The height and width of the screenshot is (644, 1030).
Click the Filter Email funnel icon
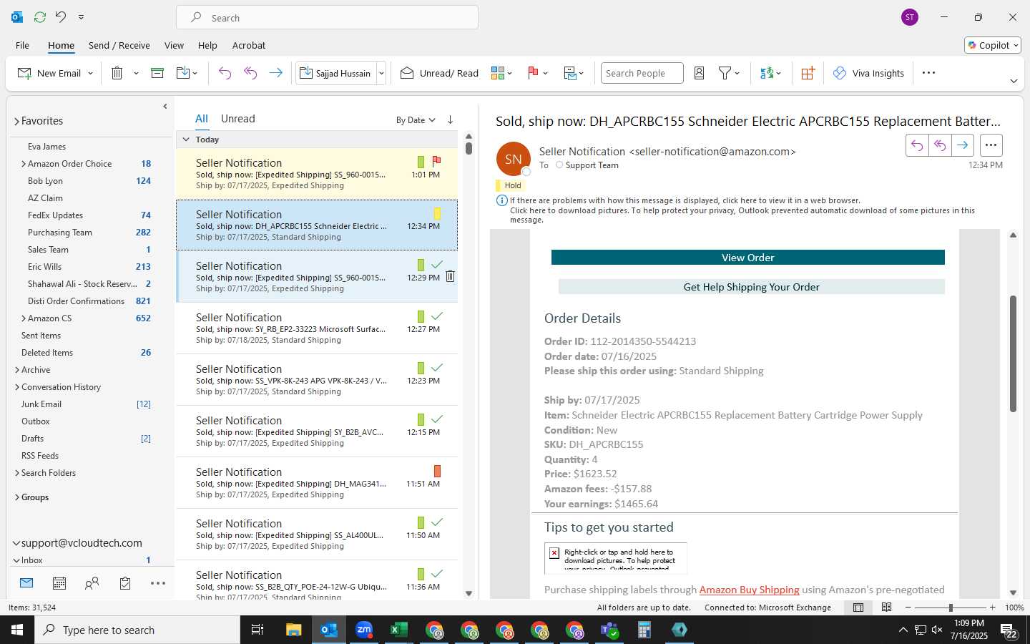[725, 73]
